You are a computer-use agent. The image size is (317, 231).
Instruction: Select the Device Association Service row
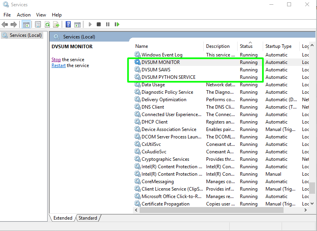coord(221,129)
